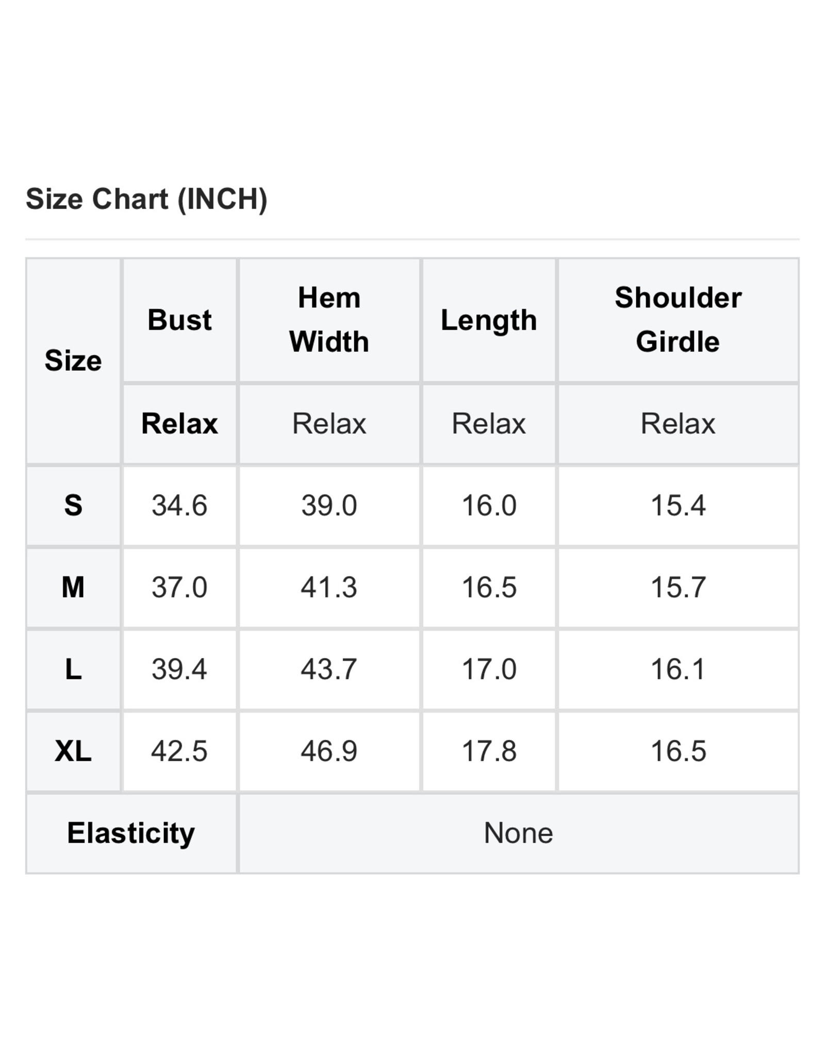
Task: Click the 41.3 hem width value
Action: (x=329, y=587)
